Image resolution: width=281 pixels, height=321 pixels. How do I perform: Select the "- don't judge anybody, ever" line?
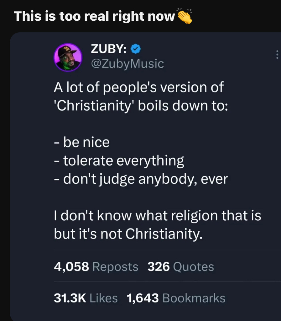(141, 179)
